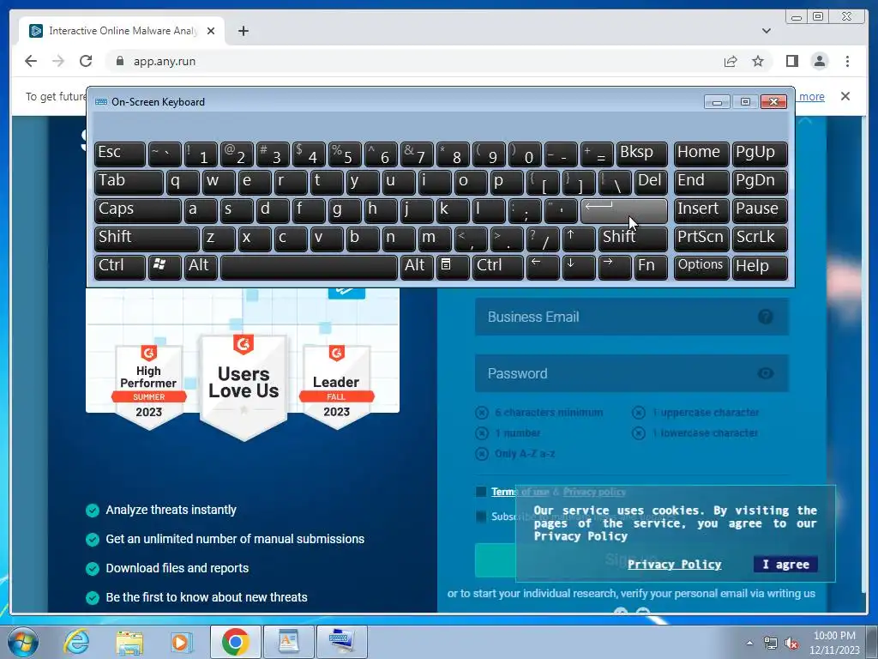
Task: Click the PrtScn key
Action: [x=701, y=239]
